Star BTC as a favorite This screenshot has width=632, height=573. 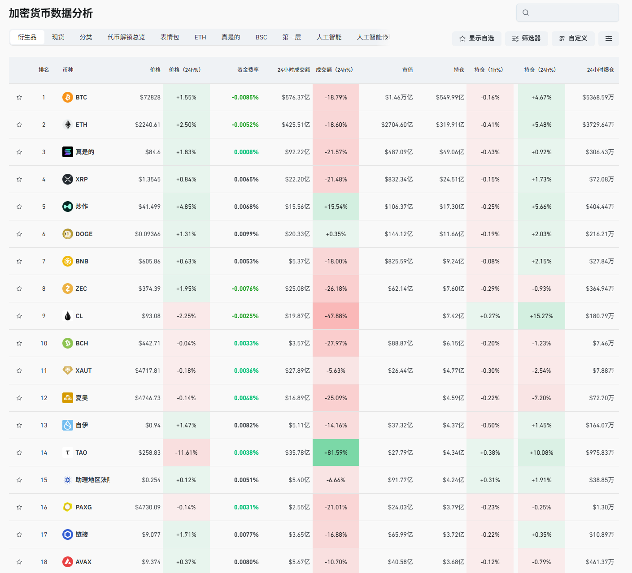[x=19, y=97]
